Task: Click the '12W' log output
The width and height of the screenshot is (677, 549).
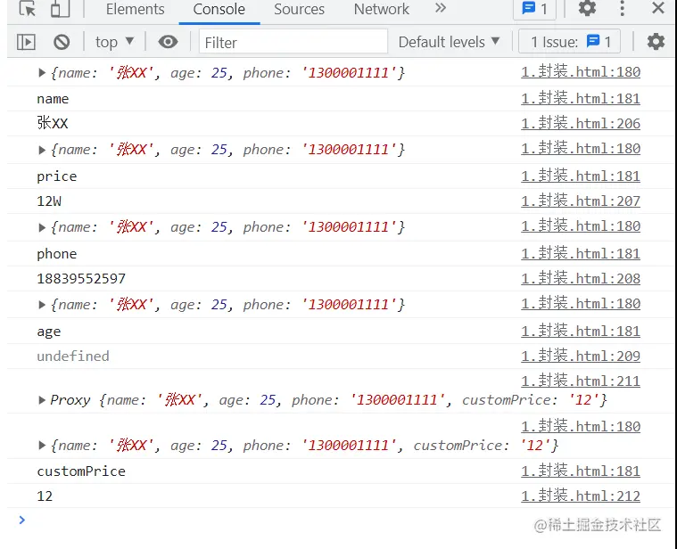Action: pyautogui.click(x=49, y=201)
